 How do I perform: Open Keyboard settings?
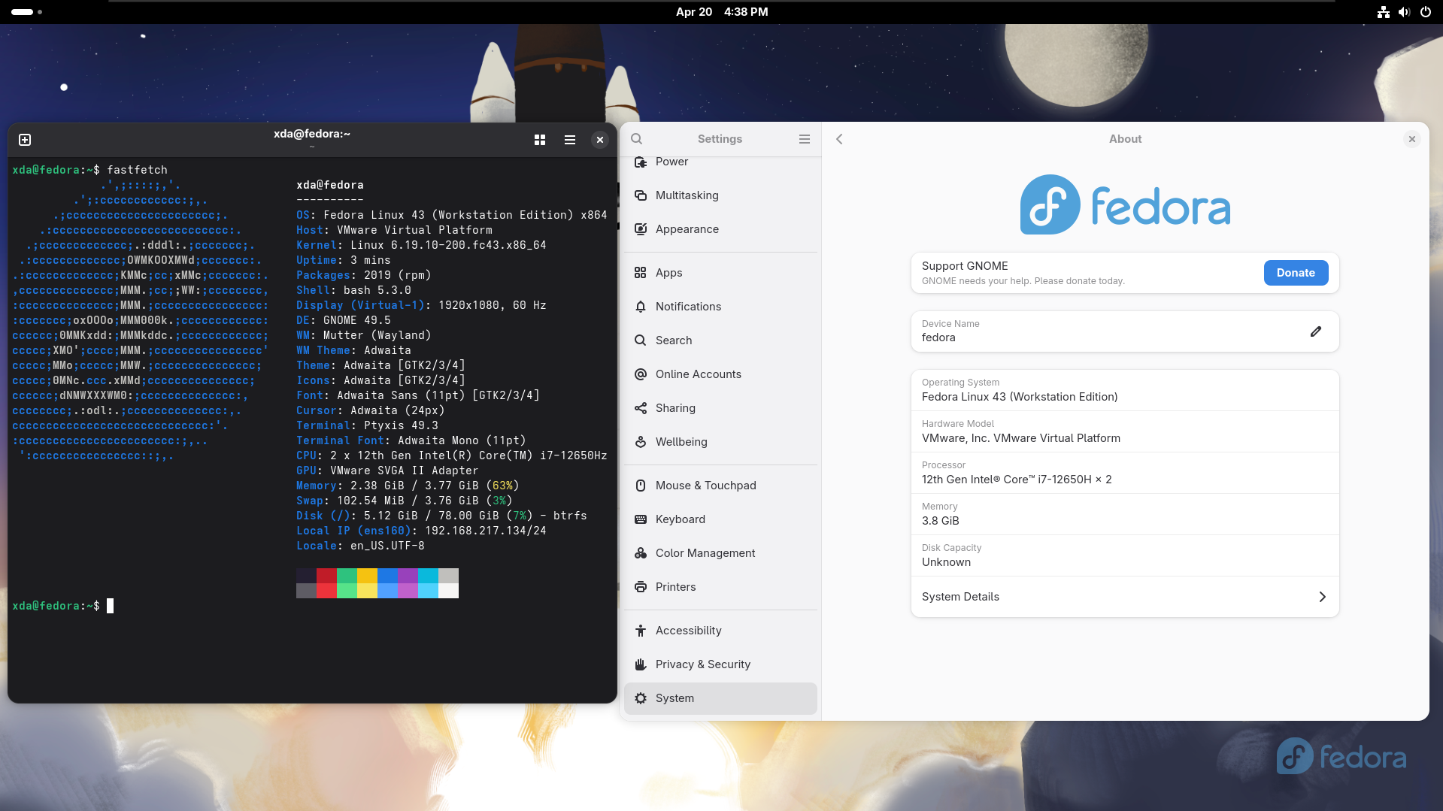tap(720, 519)
